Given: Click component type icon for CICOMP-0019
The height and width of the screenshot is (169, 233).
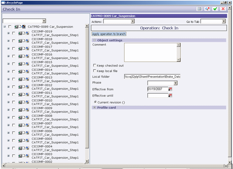Looking at the screenshot, I should pos(27,33).
